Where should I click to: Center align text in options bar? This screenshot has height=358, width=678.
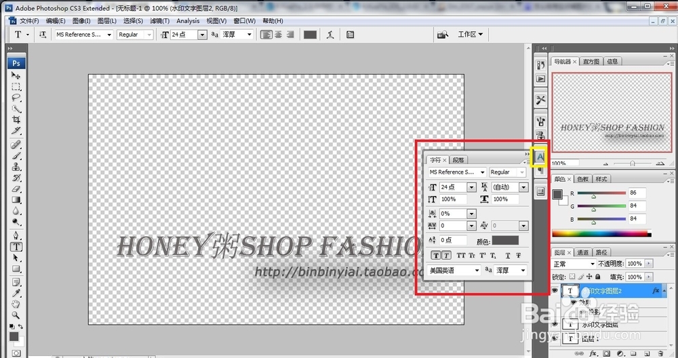279,35
